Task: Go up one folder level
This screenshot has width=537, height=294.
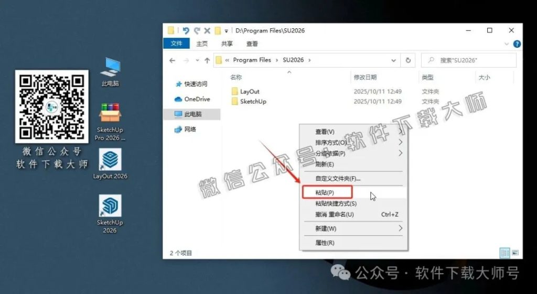Action: click(x=207, y=61)
